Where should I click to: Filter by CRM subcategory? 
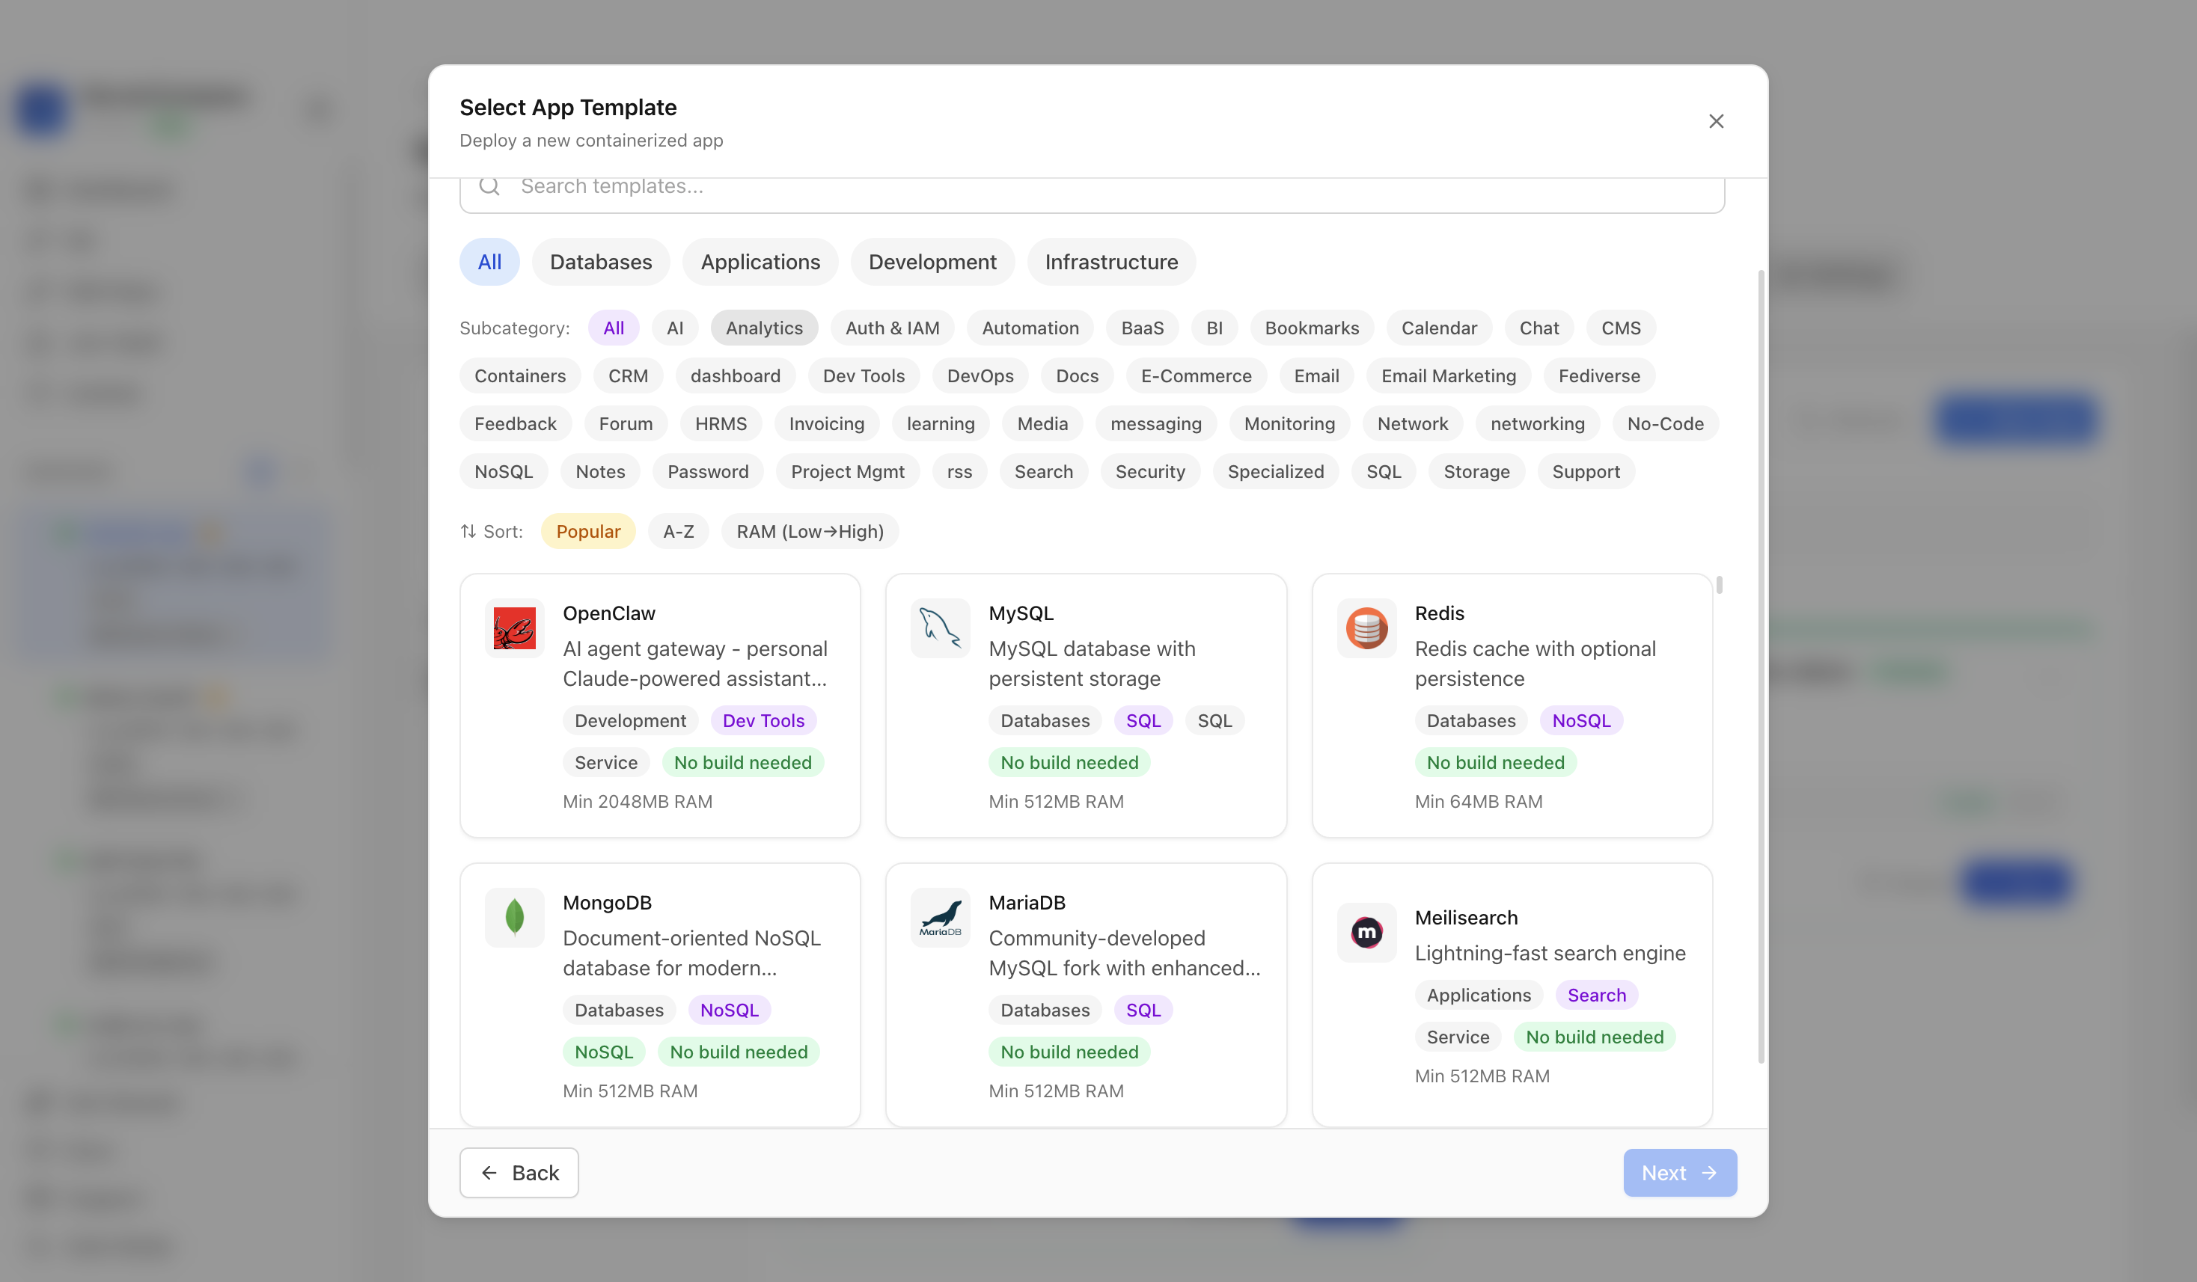tap(628, 375)
